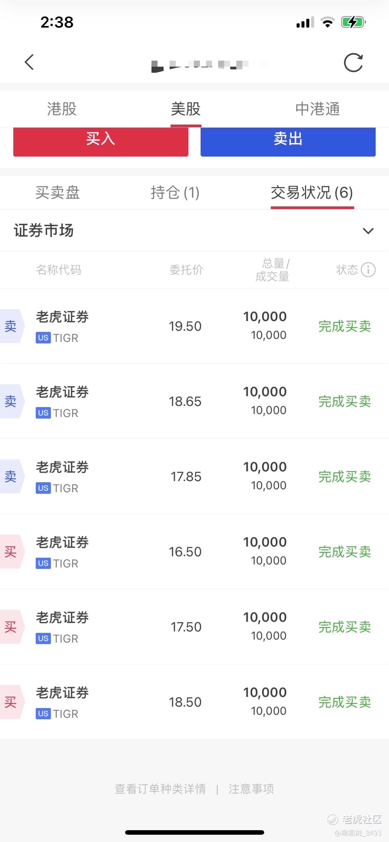Open the status info icon
This screenshot has height=842, width=389.
368,270
